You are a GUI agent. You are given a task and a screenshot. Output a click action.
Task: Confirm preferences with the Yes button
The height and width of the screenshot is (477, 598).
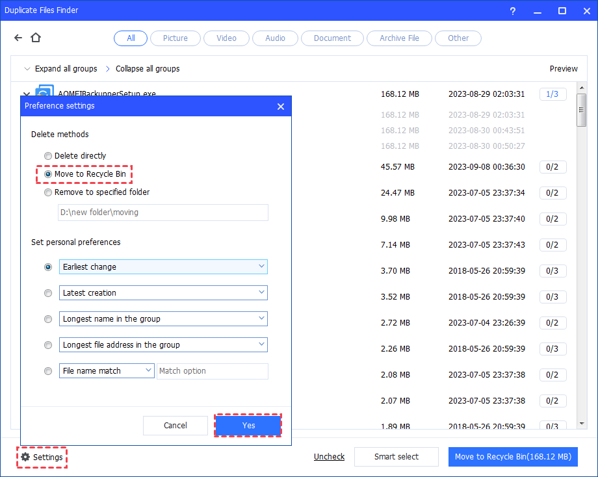coord(248,425)
